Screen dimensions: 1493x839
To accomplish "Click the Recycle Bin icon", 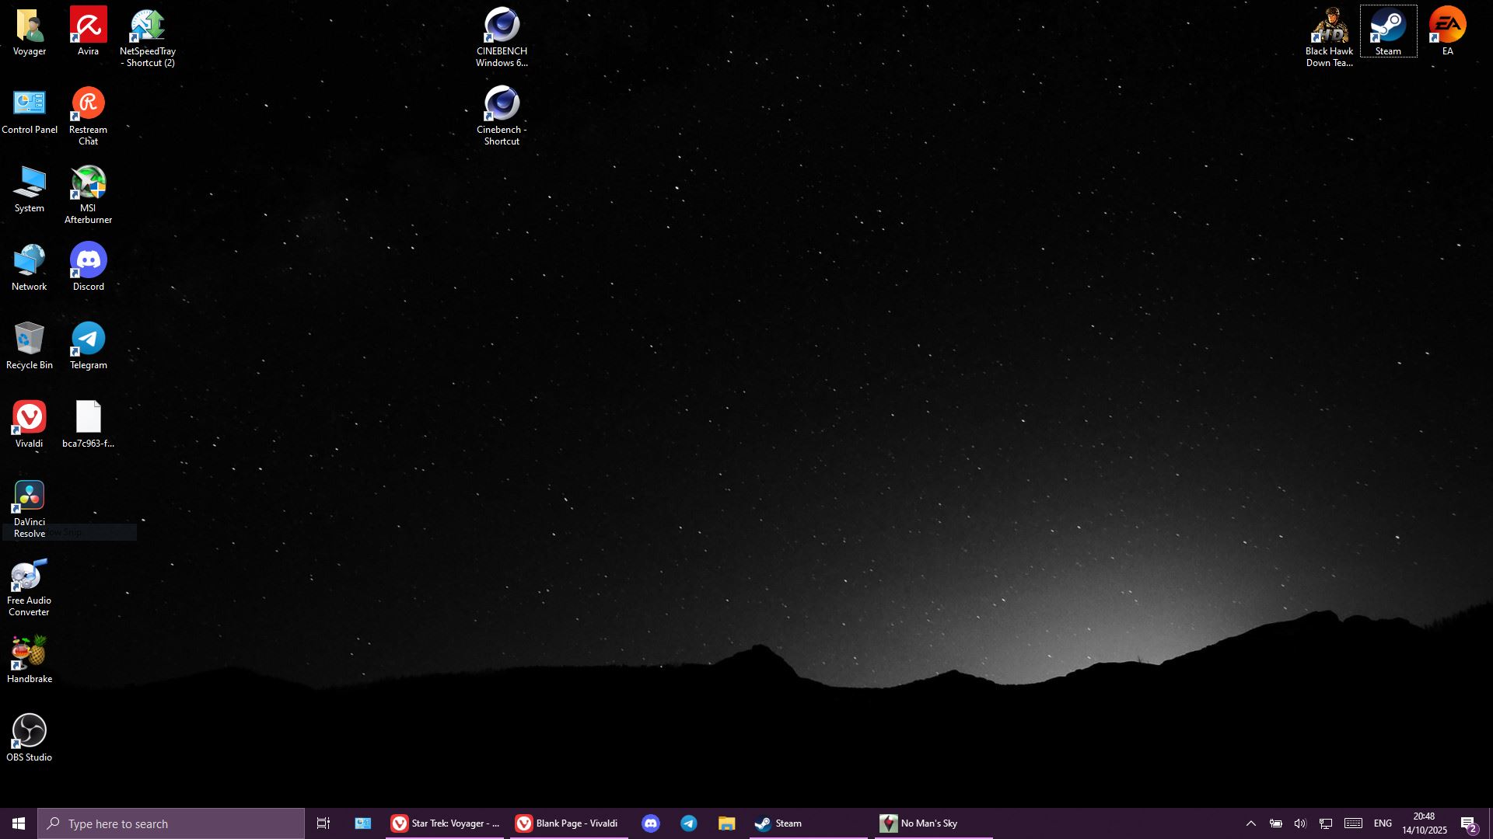I will [30, 339].
